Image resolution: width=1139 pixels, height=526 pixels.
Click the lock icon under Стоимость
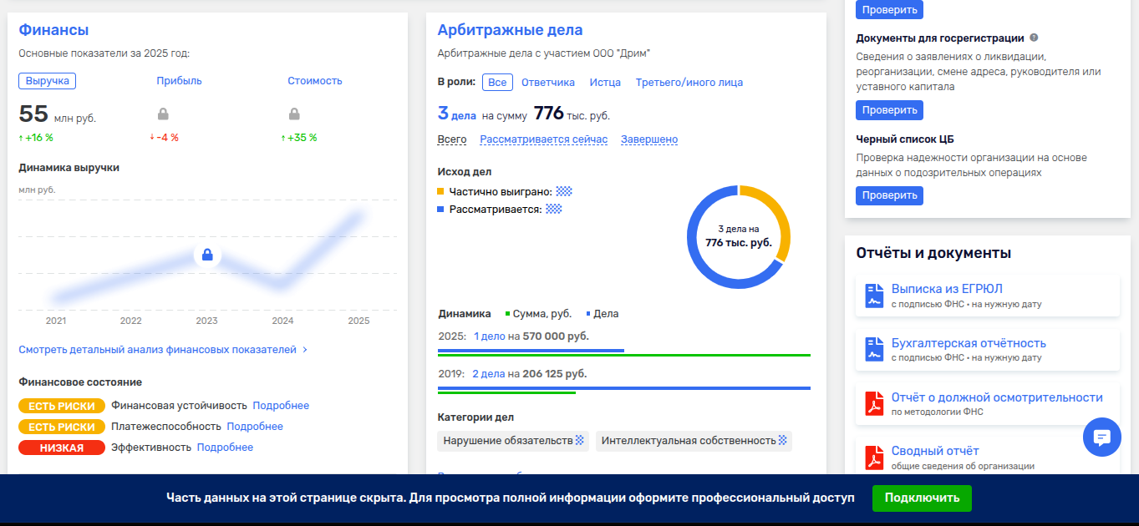(294, 114)
